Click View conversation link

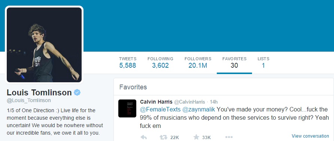coord(310,136)
